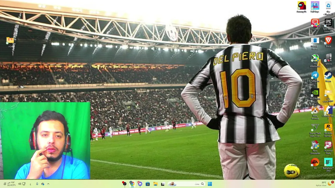Open Discord from the taskbar

click(x=140, y=184)
